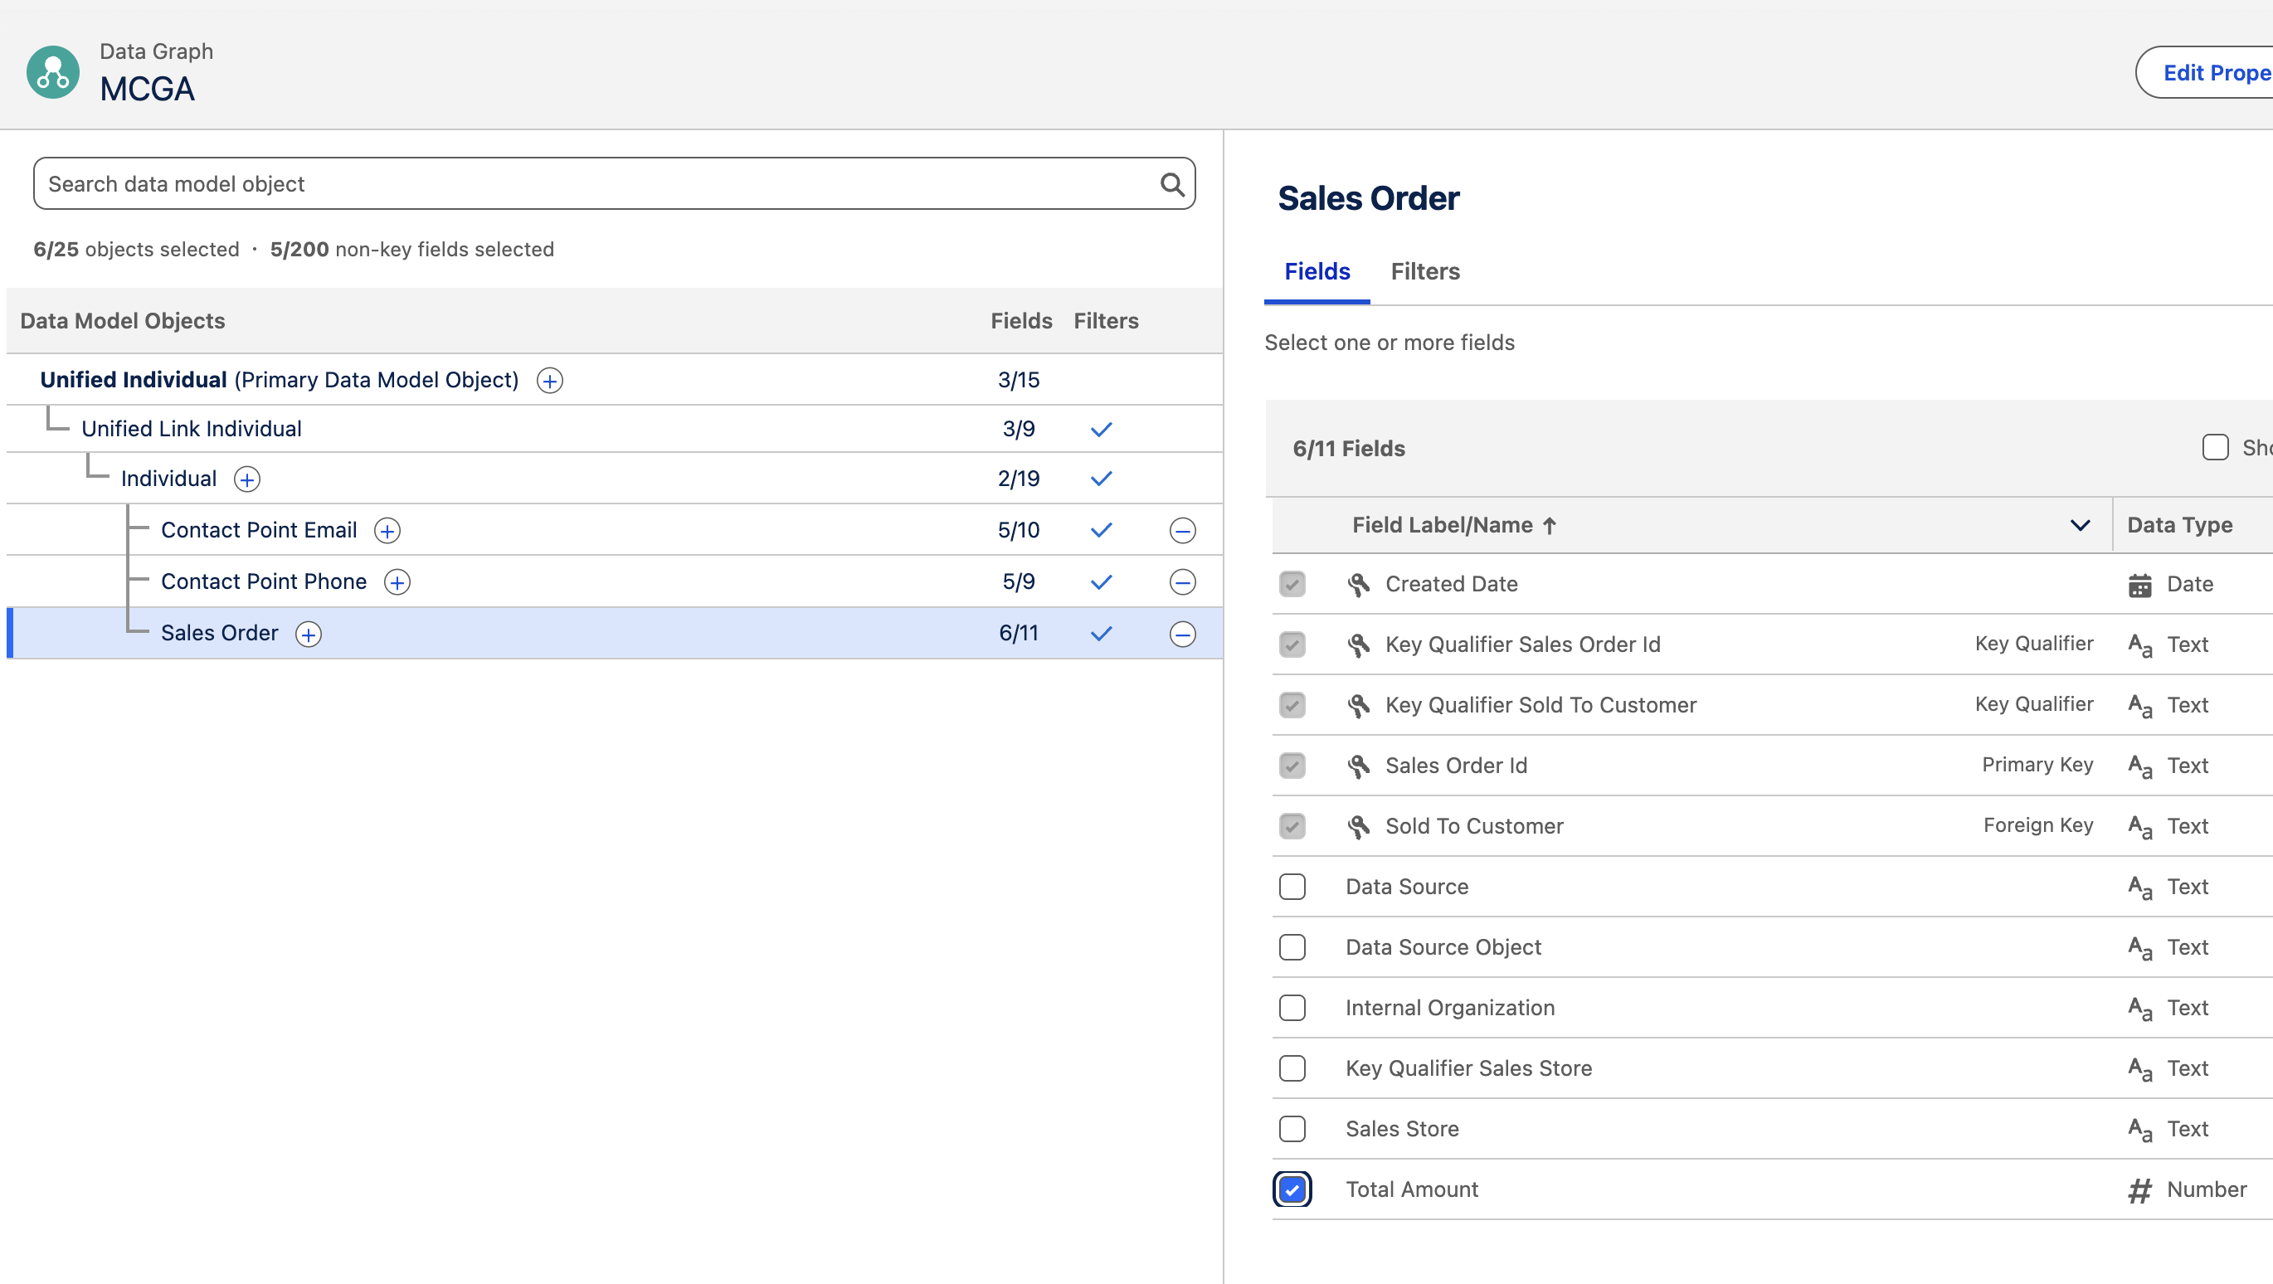Click inside the Search data model object field
Screen dimensions: 2273x1284
[x=529, y=183]
